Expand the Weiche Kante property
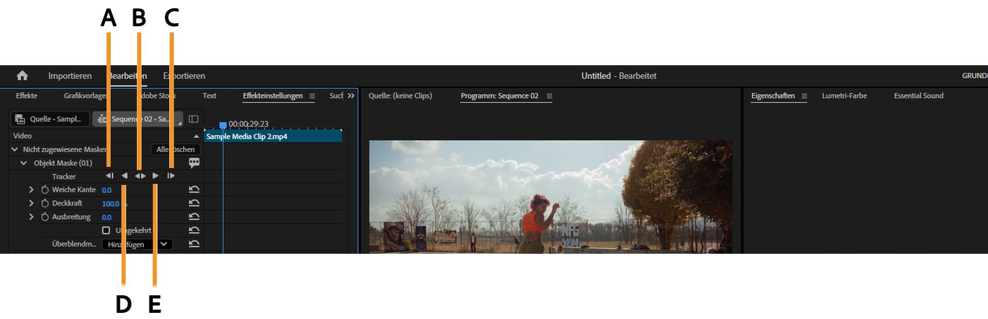The width and height of the screenshot is (988, 319). click(x=31, y=190)
